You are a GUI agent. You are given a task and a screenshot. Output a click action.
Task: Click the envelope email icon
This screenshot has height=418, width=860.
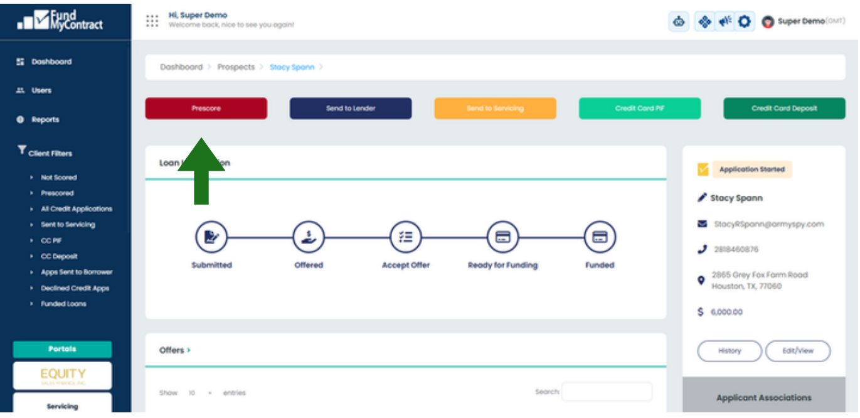(x=702, y=223)
